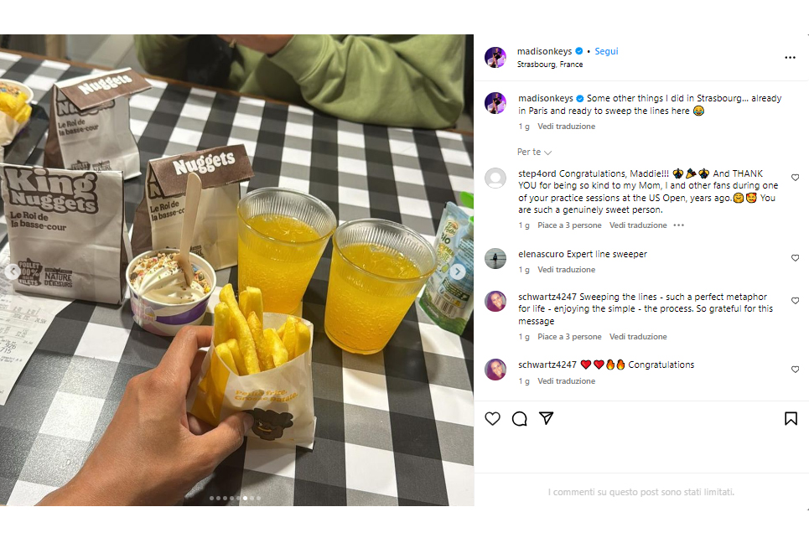Like elenascuro's comment with the heart
This screenshot has width=809, height=538.
coord(795,258)
